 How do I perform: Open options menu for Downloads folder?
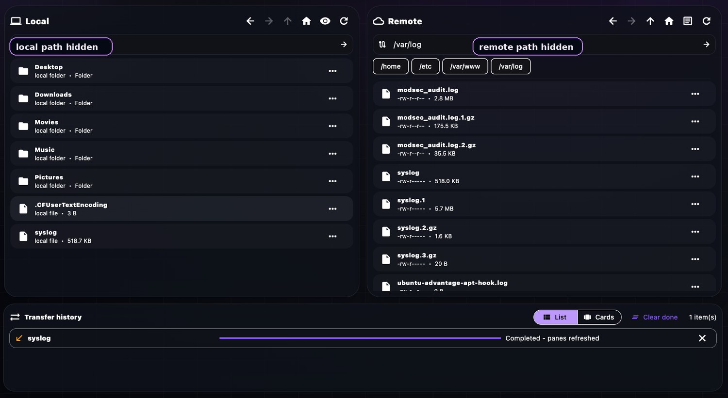tap(332, 98)
